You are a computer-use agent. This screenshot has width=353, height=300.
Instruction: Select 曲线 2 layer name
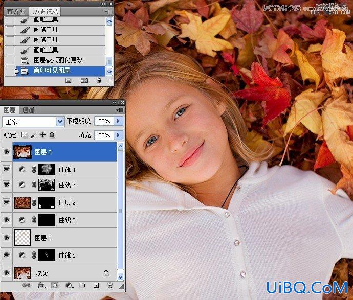click(67, 220)
